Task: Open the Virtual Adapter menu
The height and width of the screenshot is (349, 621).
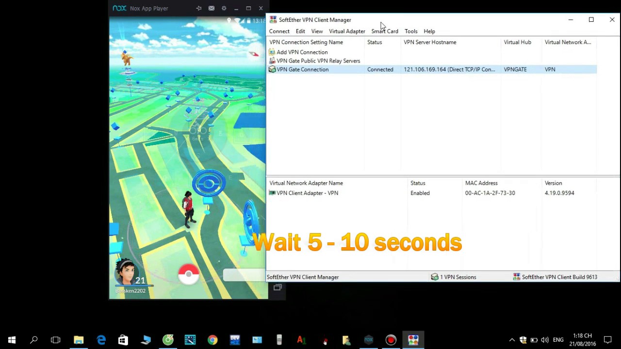Action: [x=347, y=31]
